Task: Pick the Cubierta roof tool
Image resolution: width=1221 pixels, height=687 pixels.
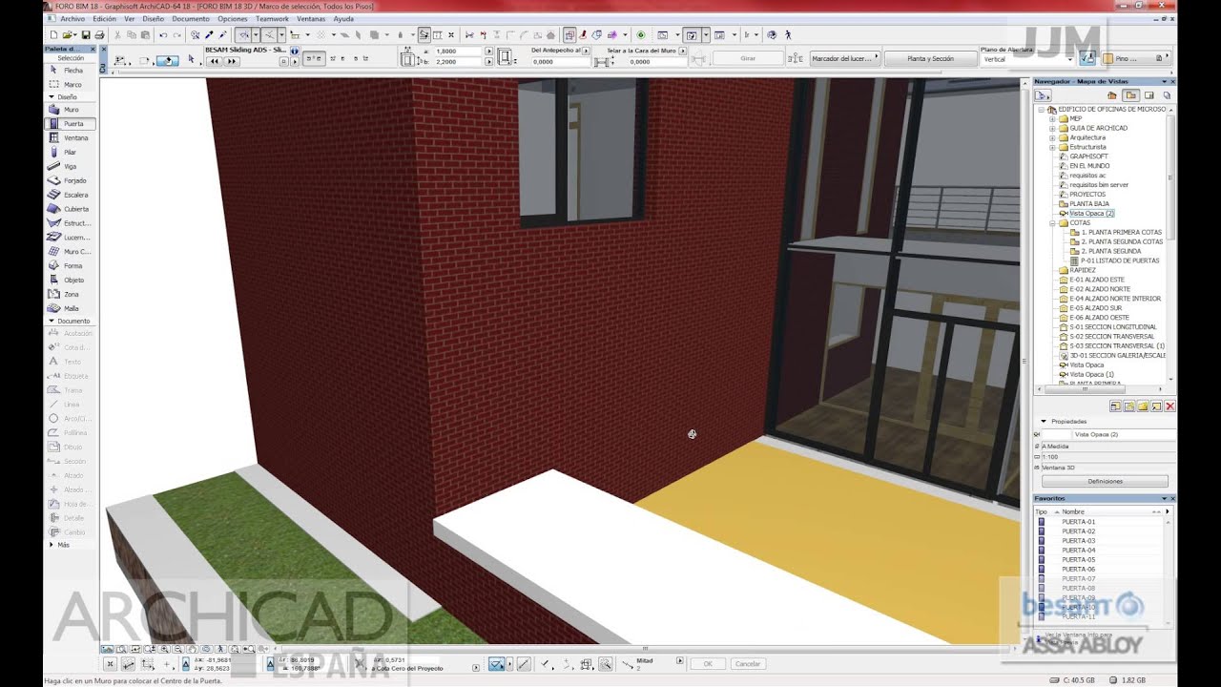Action: click(x=71, y=209)
